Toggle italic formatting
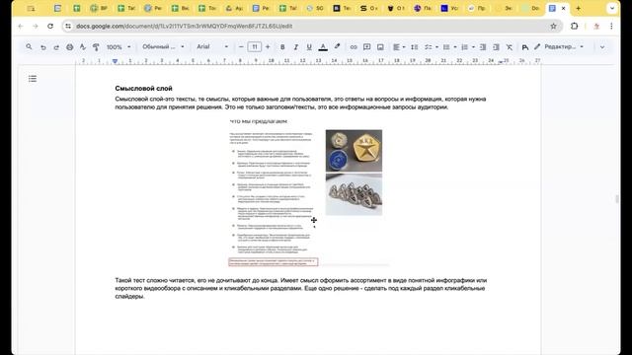Screen dimensions: 632x355 point(296,47)
